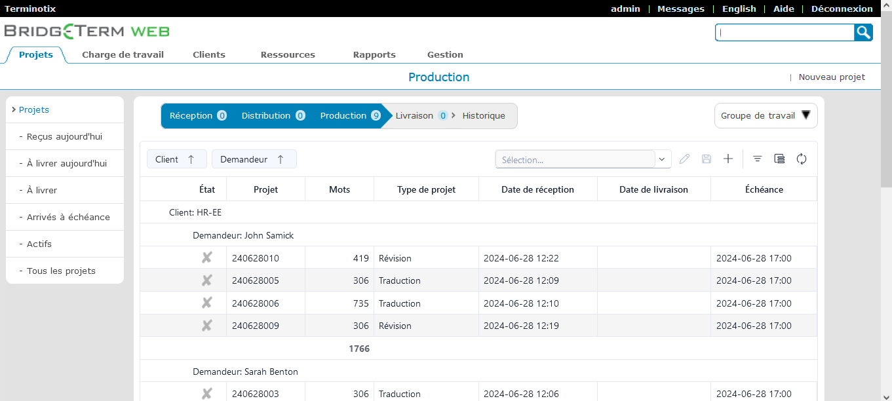Click the plus icon to add entry
The height and width of the screenshot is (401, 892).
[x=727, y=159]
